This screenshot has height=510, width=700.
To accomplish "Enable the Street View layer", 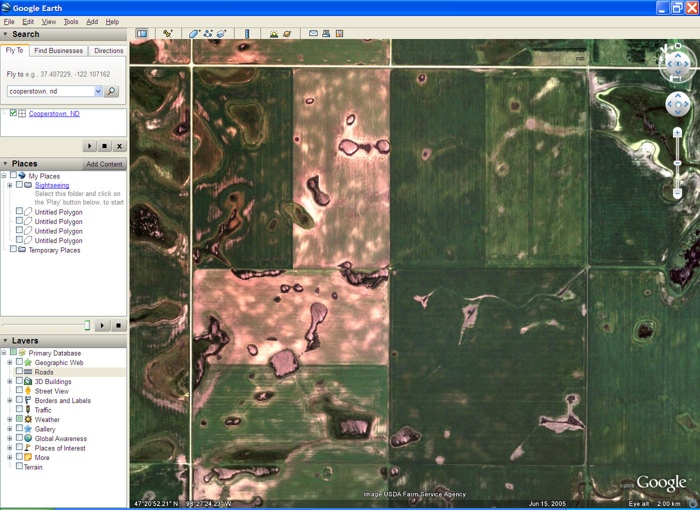I will (x=19, y=390).
